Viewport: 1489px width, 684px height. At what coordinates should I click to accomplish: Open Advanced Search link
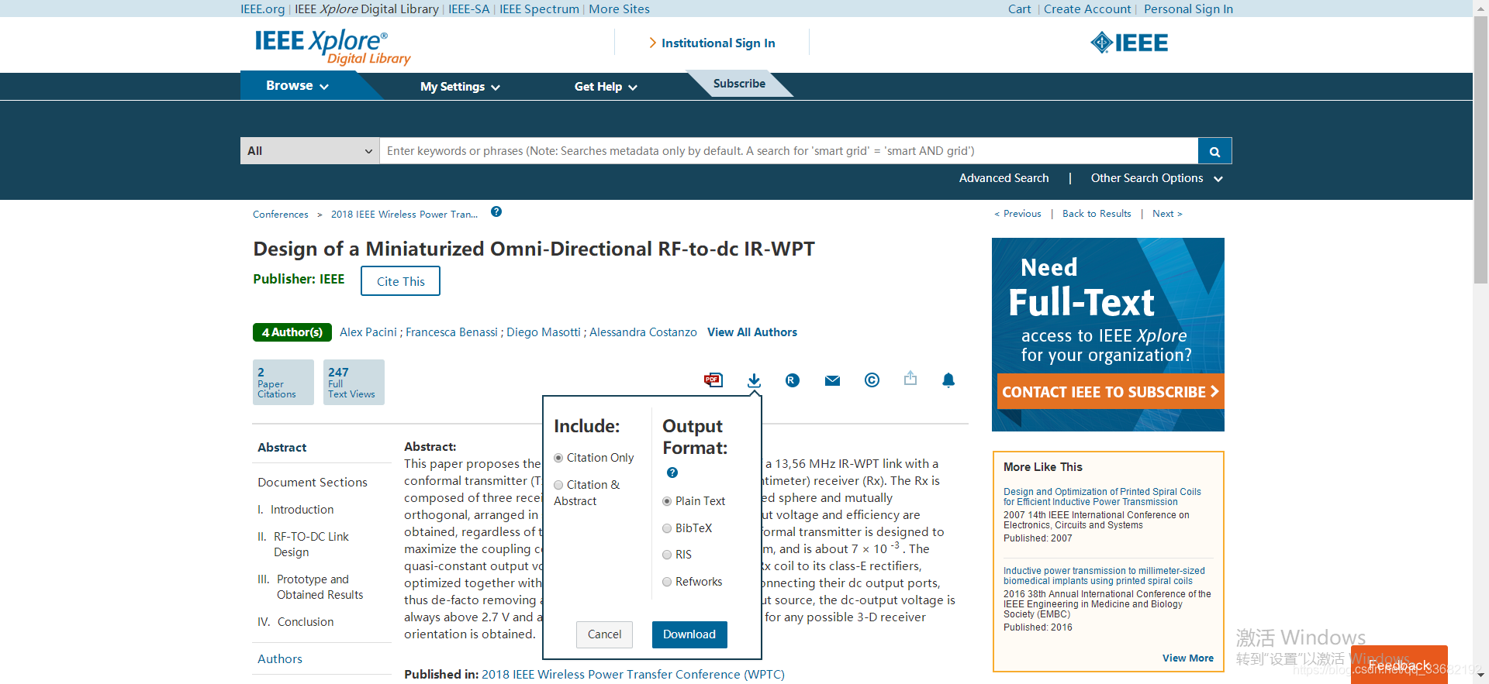(x=1004, y=178)
